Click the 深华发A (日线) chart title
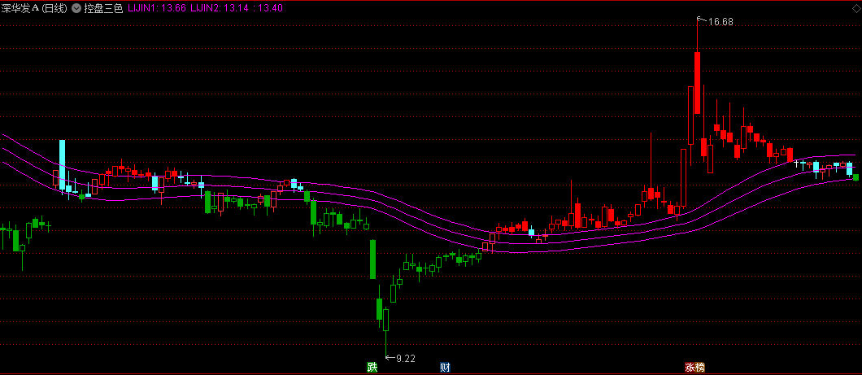862x375 pixels. 35,8
